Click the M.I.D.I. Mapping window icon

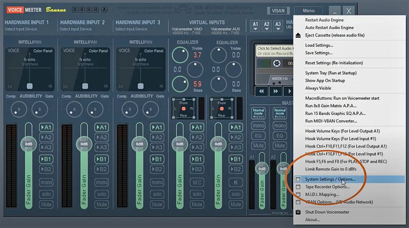(298, 194)
